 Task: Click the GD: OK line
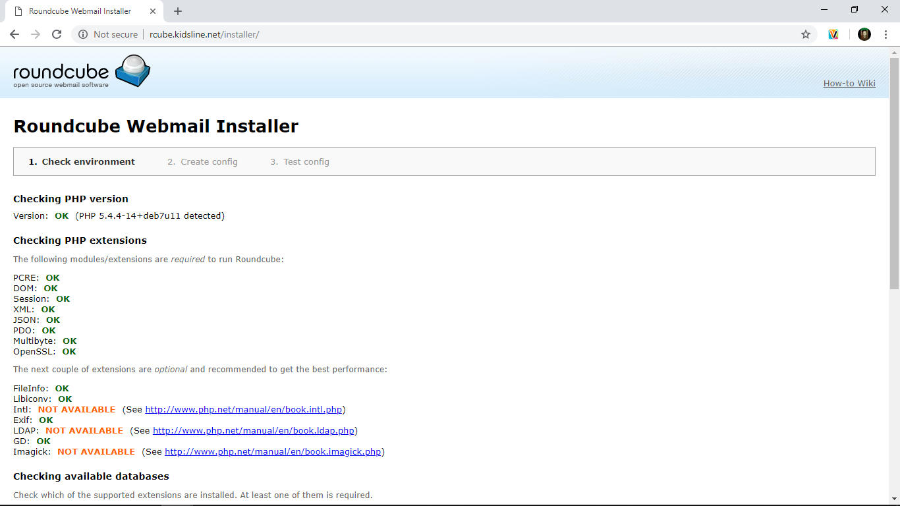32,441
